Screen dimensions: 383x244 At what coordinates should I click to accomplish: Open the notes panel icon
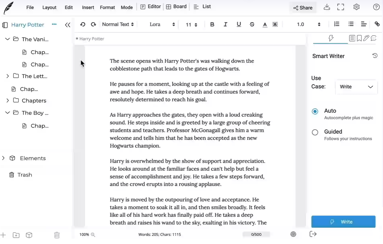click(x=352, y=38)
